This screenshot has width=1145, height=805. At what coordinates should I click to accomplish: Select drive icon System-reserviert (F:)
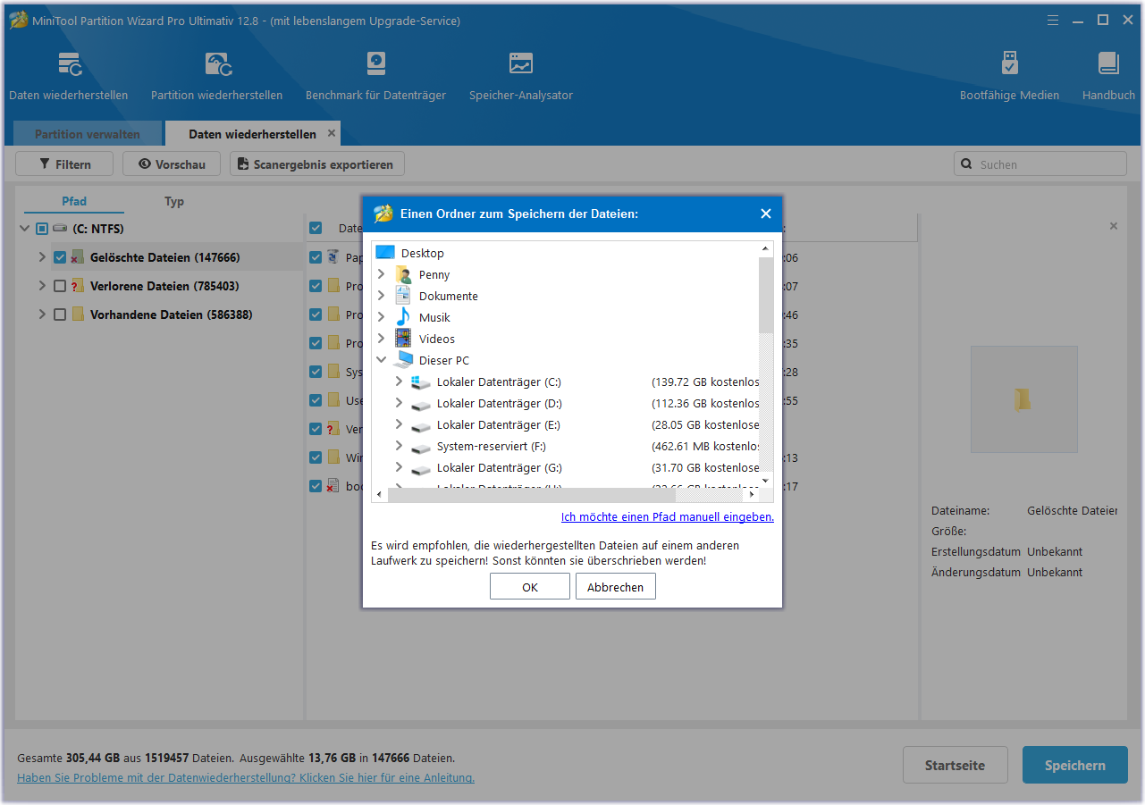pos(421,447)
